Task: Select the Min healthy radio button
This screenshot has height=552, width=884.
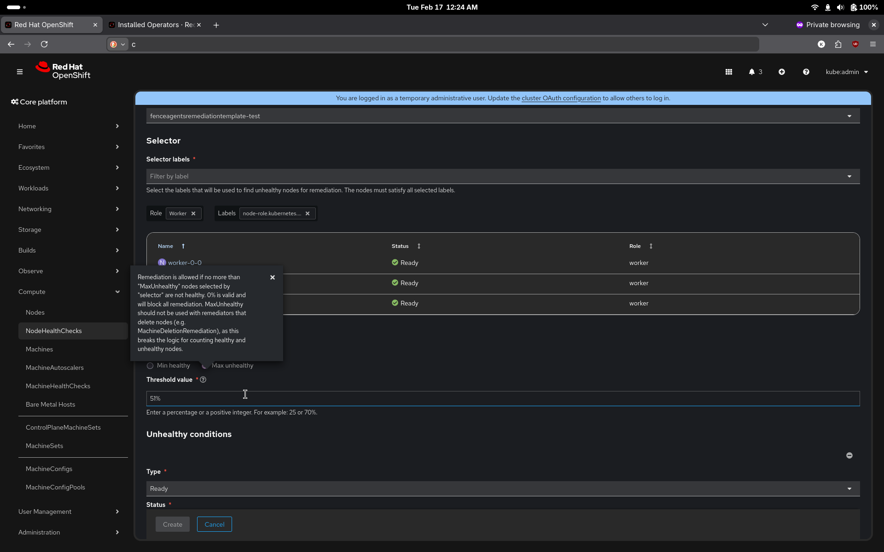Action: coord(150,366)
